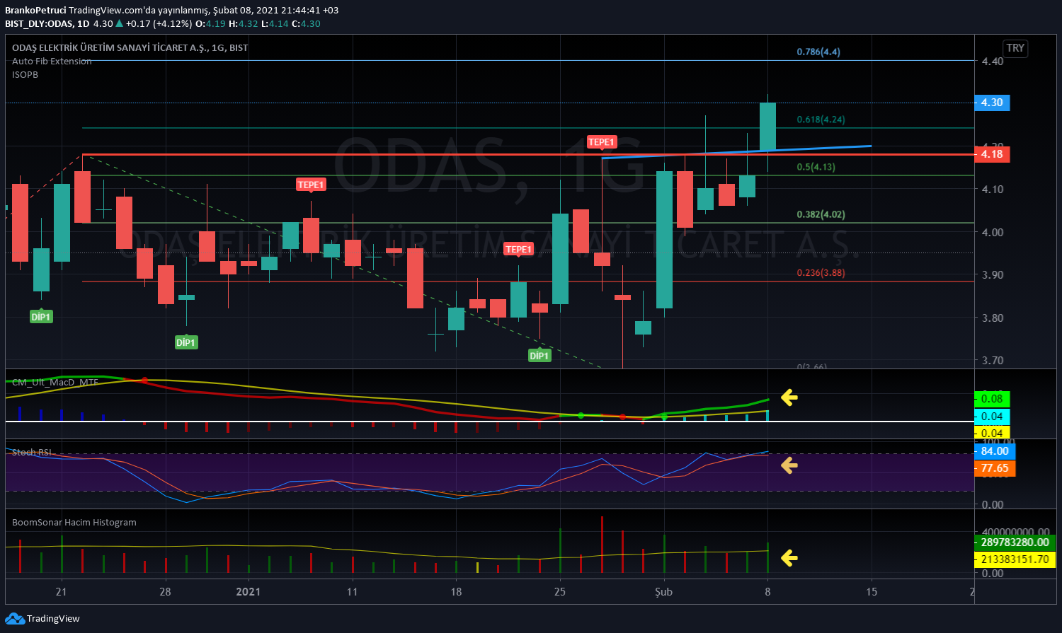Click the 15 date label on time axis
1062x633 pixels.
[x=872, y=591]
